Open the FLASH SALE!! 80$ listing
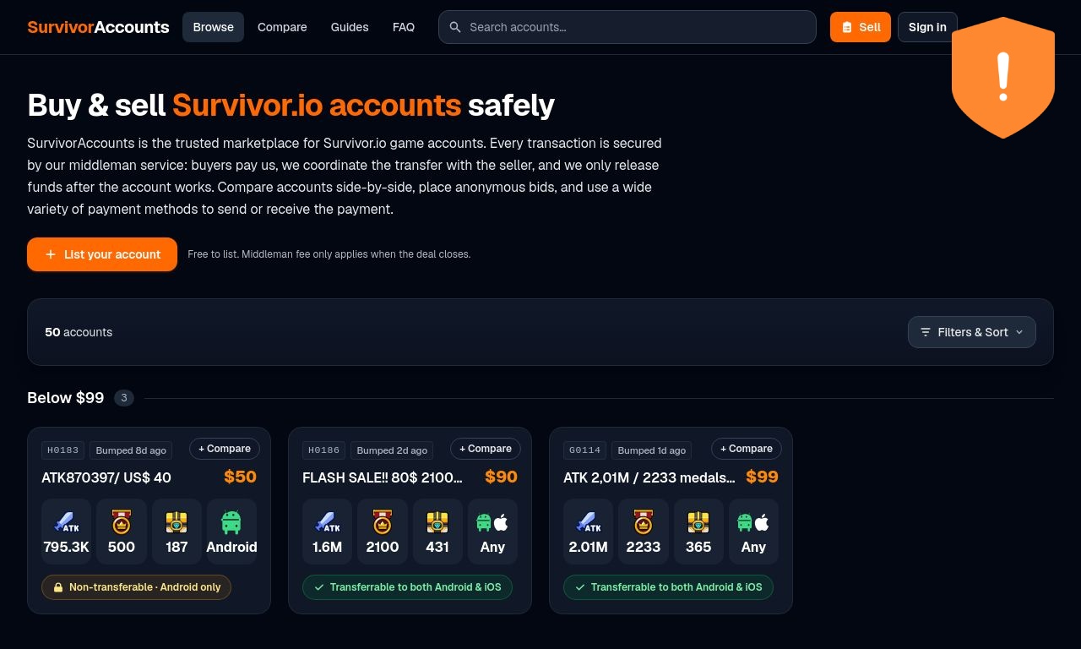1081x649 pixels. pyautogui.click(x=383, y=477)
